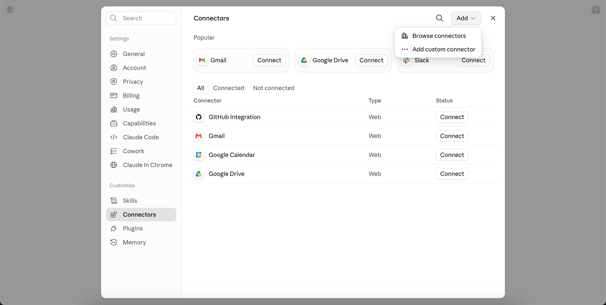Connect Gmail in the Popular card
The image size is (606, 305).
tap(269, 60)
